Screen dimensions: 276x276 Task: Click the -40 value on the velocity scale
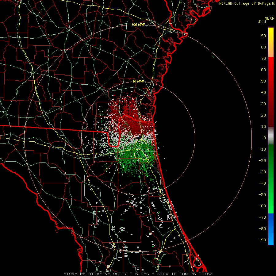262,183
